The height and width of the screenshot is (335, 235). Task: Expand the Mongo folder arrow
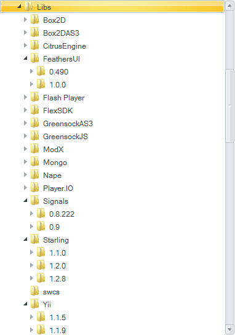(25, 162)
